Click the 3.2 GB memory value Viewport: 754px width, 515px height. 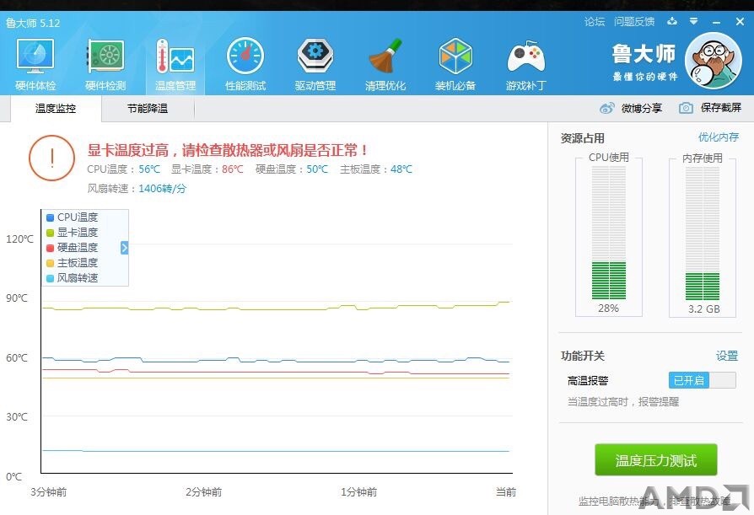click(704, 308)
